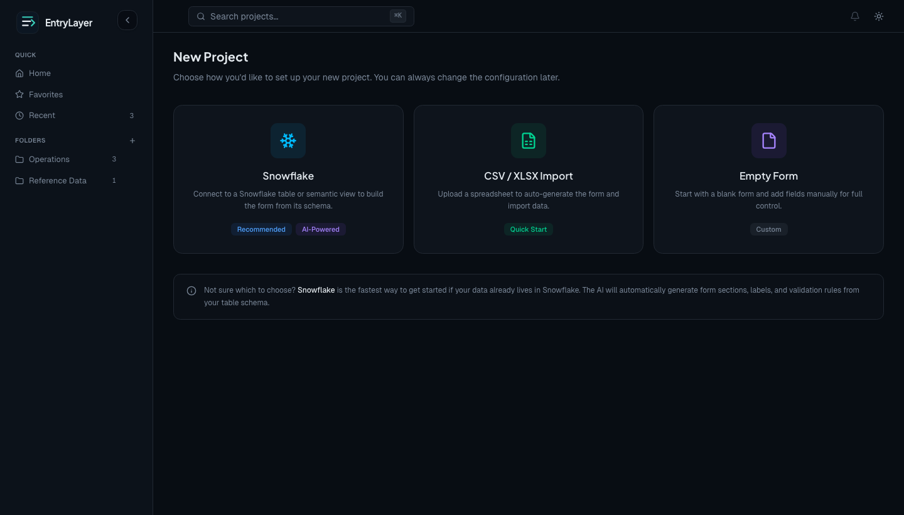Toggle light theme with the sun icon
The width and height of the screenshot is (904, 515).
pos(879,16)
